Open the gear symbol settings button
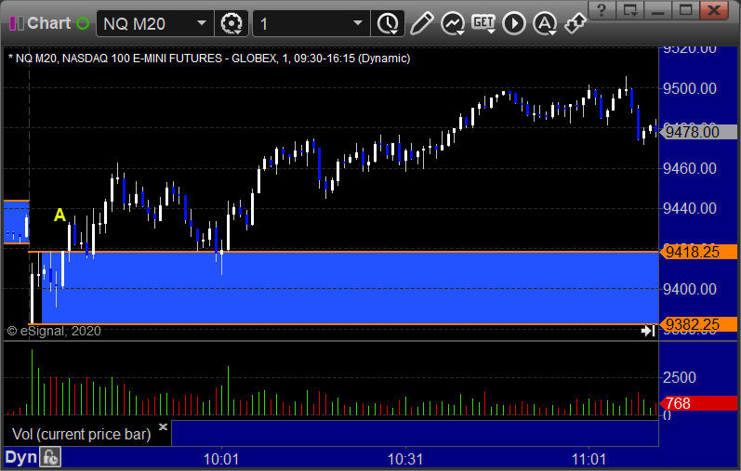Image resolution: width=741 pixels, height=471 pixels. (232, 23)
